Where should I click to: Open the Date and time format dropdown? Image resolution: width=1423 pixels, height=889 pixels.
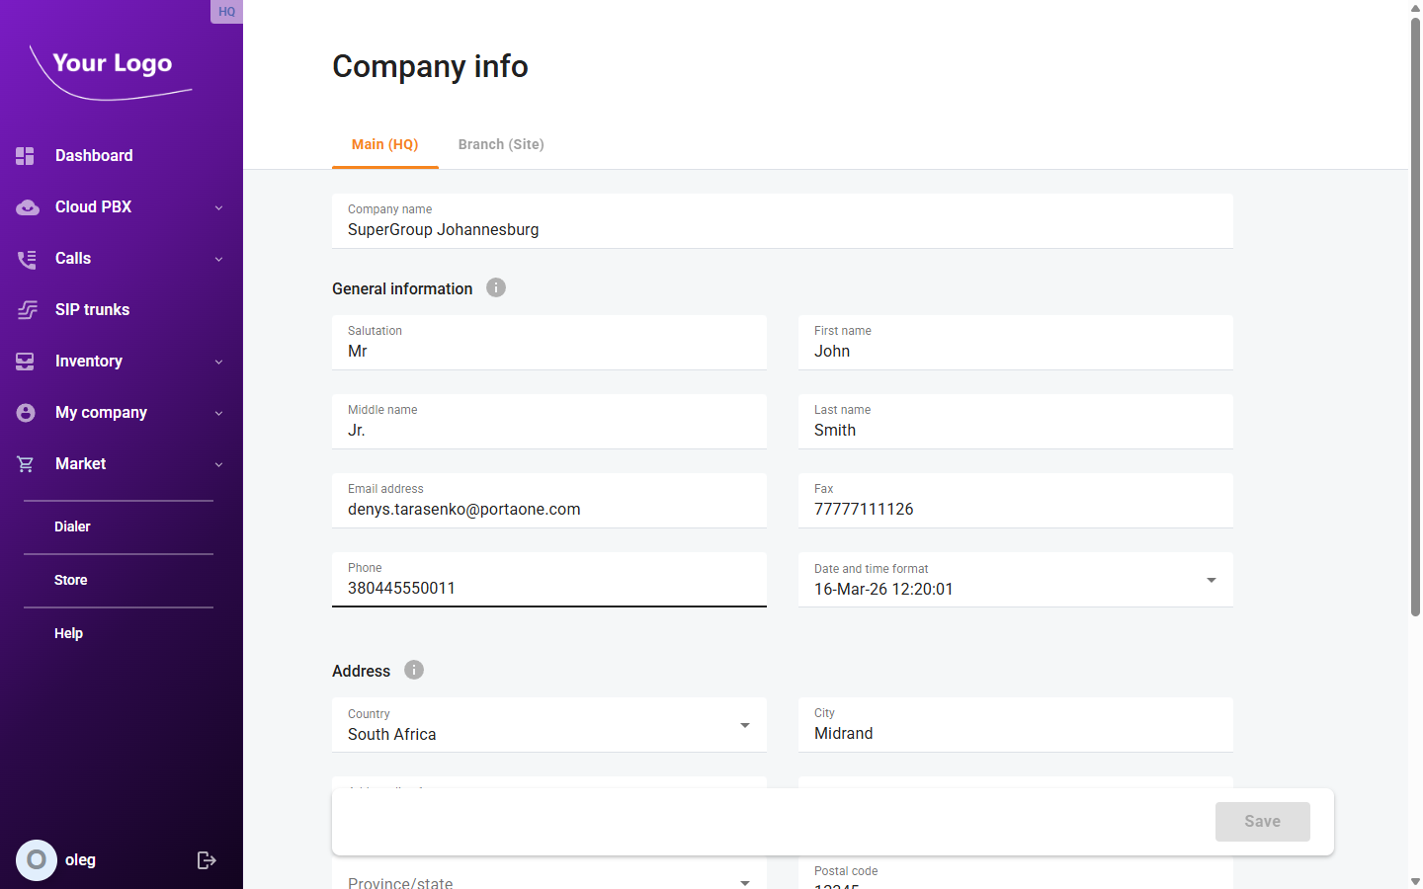point(1211,580)
